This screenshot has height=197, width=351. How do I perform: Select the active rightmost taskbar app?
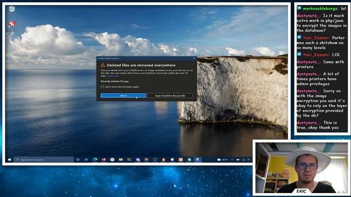point(198,160)
